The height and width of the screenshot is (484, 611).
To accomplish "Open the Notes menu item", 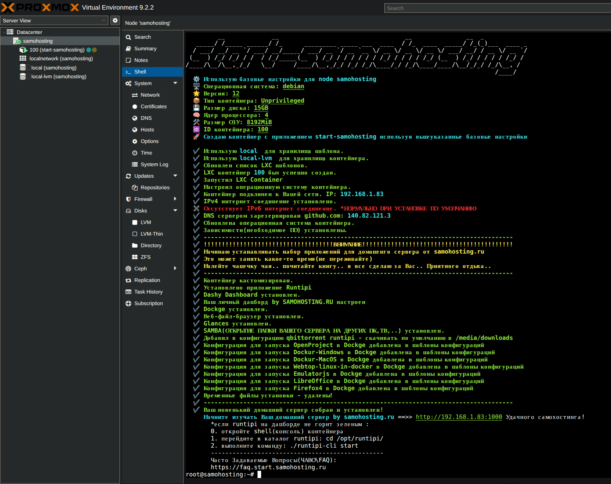I will click(152, 60).
